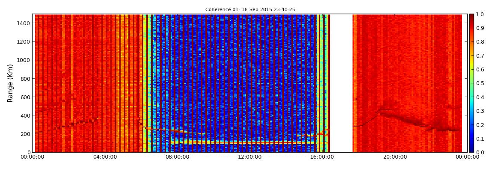
Task: Click the 1.0 colorbar tick label
Action: (x=480, y=15)
